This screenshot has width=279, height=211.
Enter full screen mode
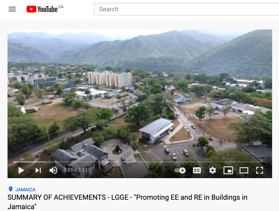point(259,170)
